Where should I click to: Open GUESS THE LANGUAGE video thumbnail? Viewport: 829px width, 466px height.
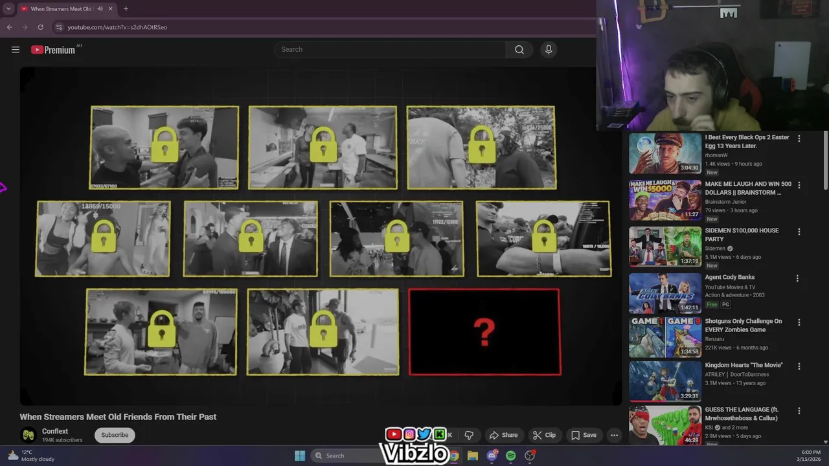pyautogui.click(x=665, y=425)
